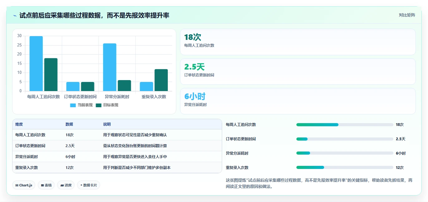Click the 18次 value card
Image resolution: width=428 pixels, height=202 pixels.
[x=298, y=42]
